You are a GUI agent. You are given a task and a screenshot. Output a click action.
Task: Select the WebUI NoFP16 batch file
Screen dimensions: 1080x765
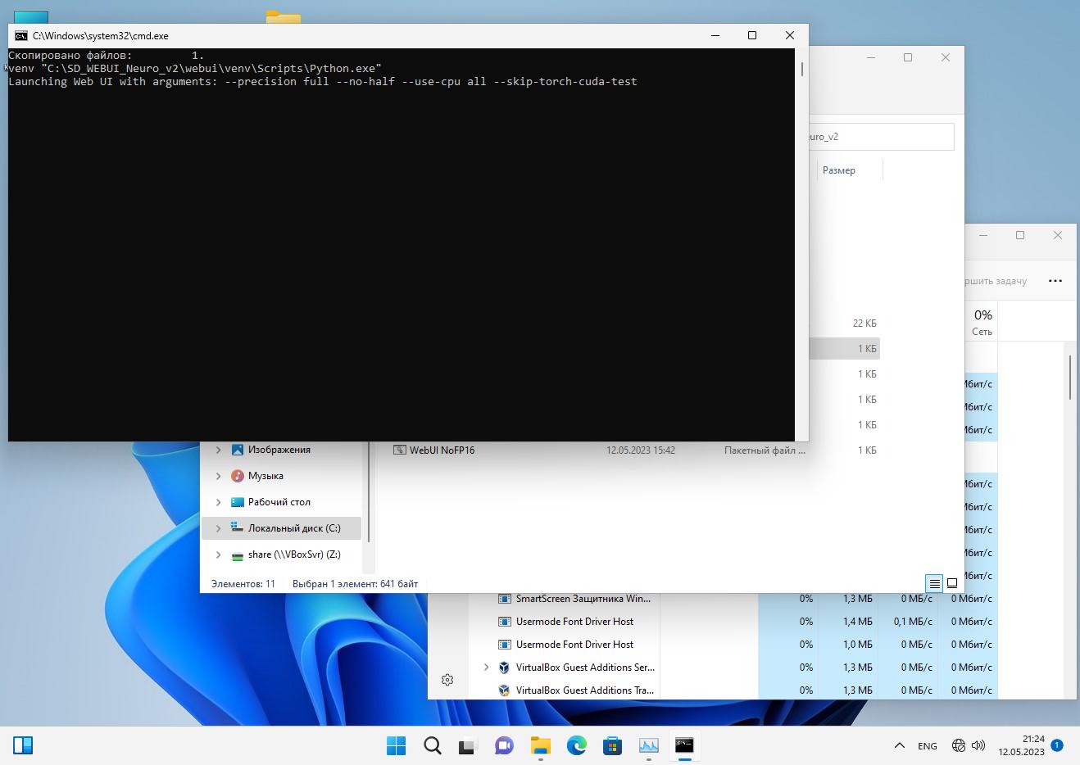[x=442, y=450]
